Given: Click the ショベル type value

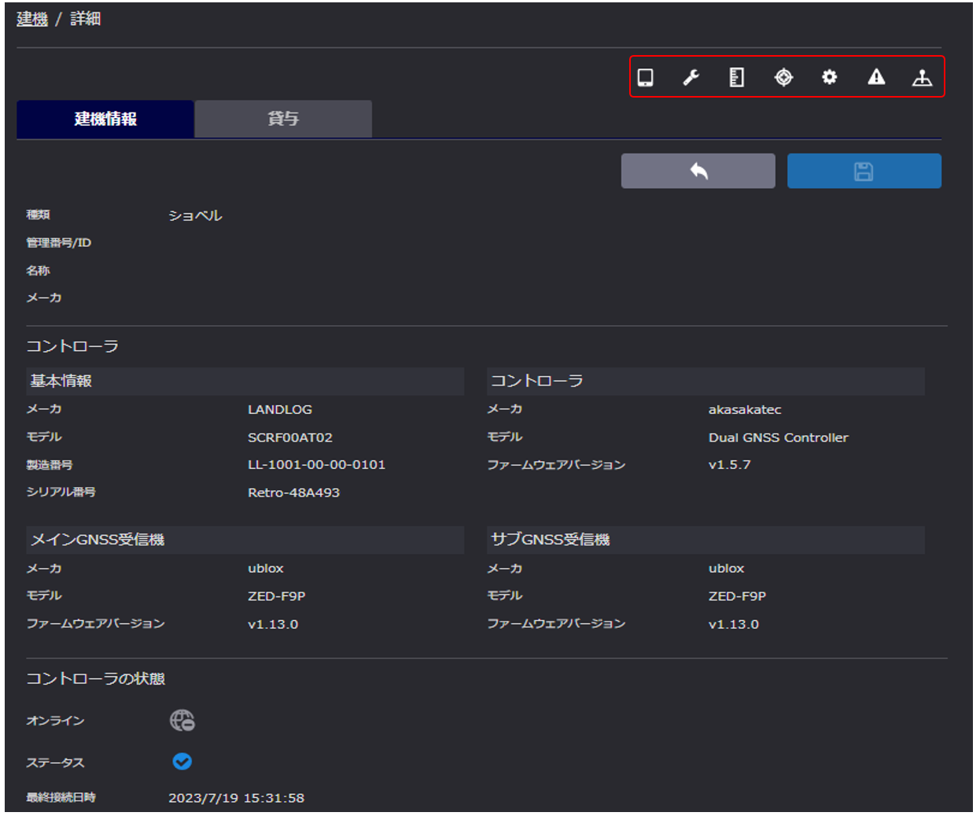Looking at the screenshot, I should [x=196, y=216].
